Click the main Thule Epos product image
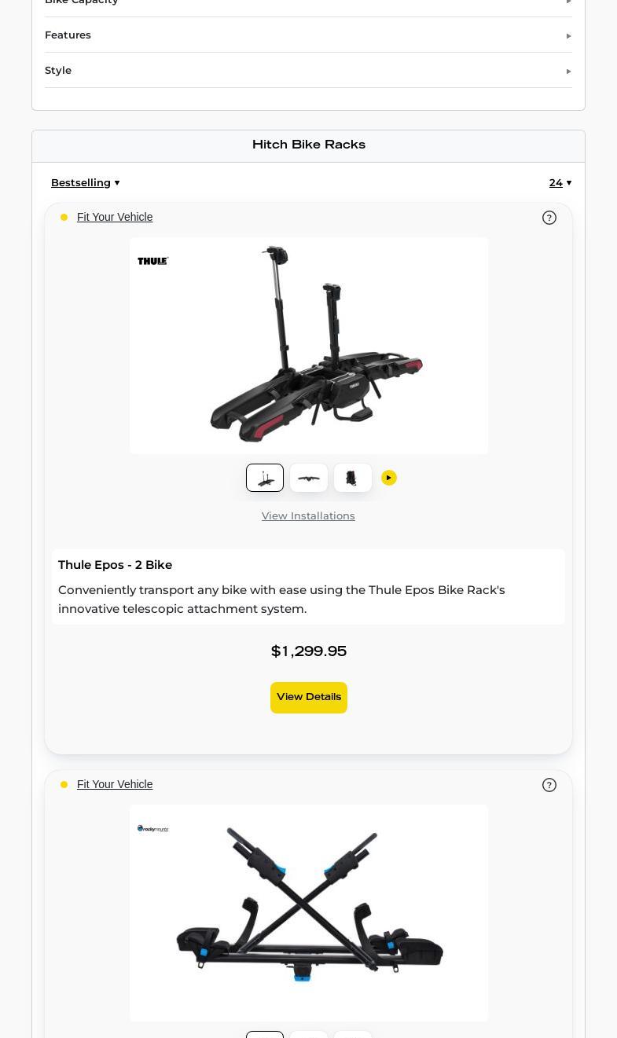 click(x=309, y=346)
